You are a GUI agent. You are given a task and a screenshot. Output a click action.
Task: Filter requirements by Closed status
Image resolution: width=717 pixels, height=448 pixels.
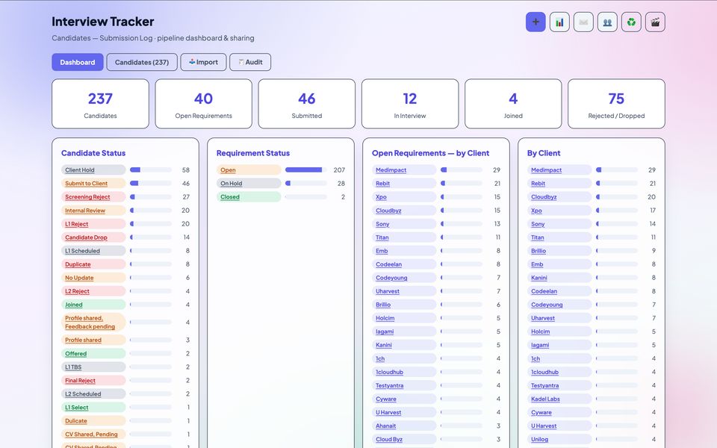249,196
